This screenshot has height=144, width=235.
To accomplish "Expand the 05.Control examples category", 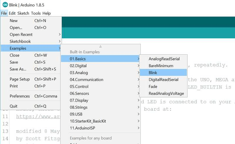I will (x=100, y=87).
